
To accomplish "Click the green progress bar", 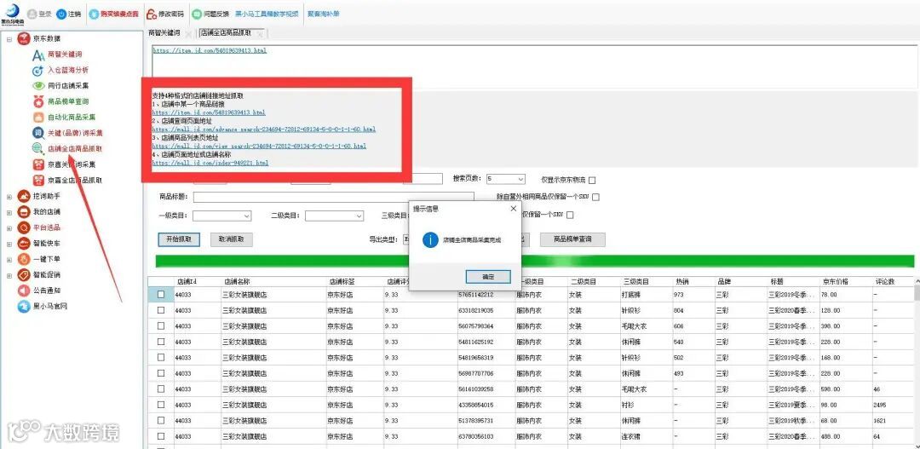I will point(534,262).
